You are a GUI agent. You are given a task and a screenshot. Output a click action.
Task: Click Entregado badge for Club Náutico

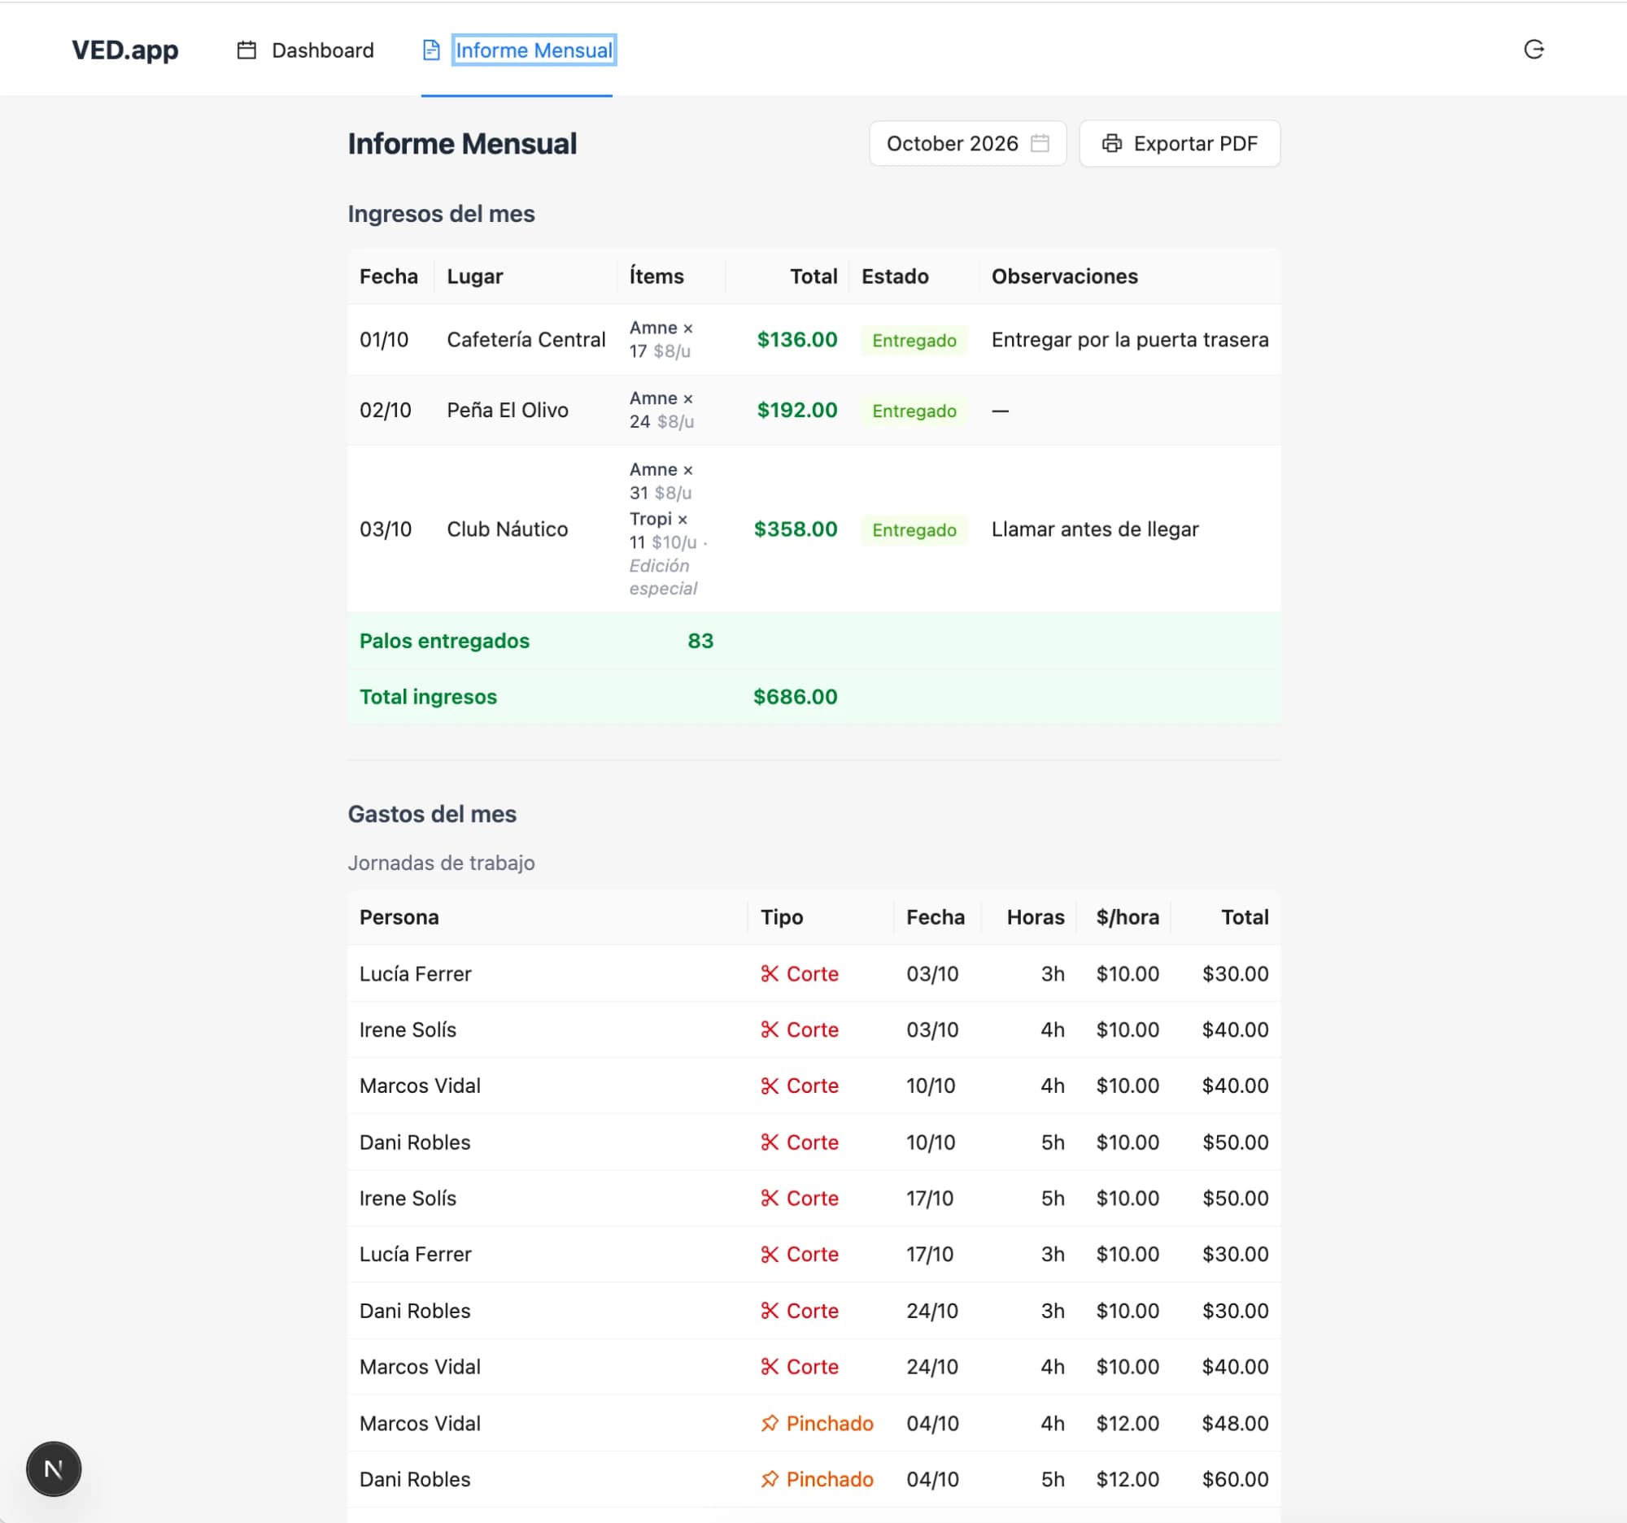pos(914,530)
